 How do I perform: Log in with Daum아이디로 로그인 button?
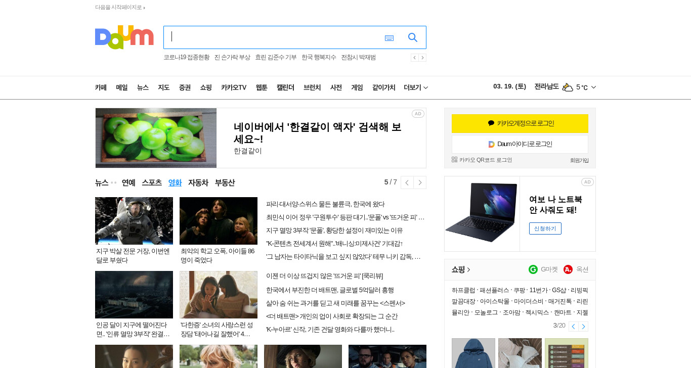[x=520, y=144]
